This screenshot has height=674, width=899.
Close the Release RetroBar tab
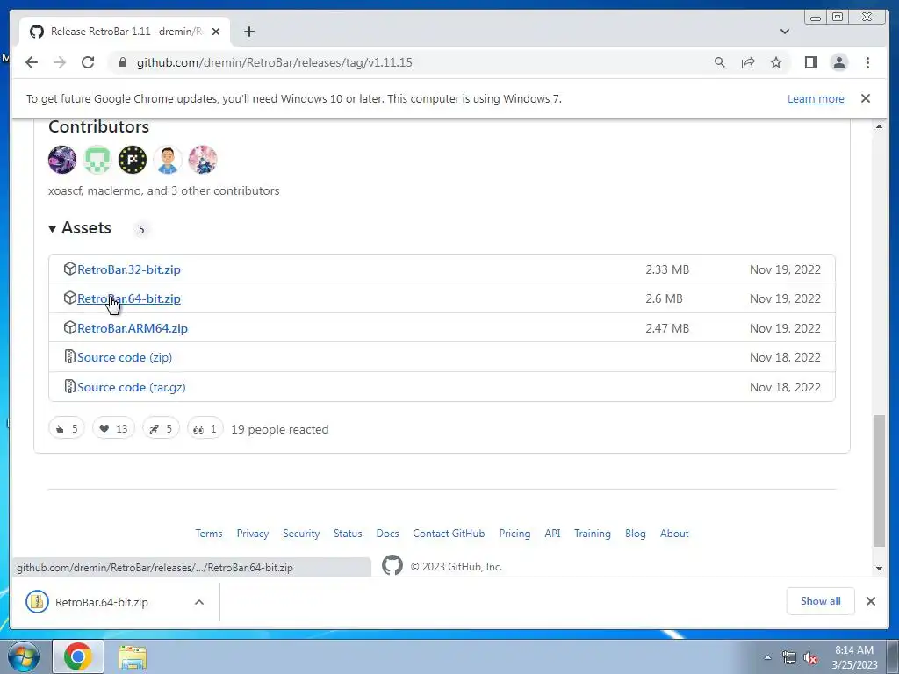pyautogui.click(x=216, y=32)
